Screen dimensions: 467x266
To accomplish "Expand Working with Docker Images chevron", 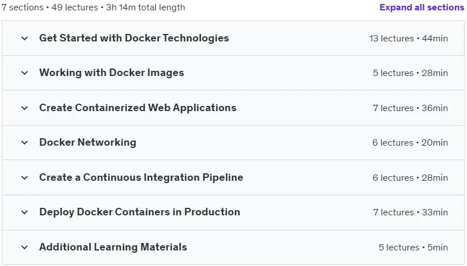I will pos(25,73).
